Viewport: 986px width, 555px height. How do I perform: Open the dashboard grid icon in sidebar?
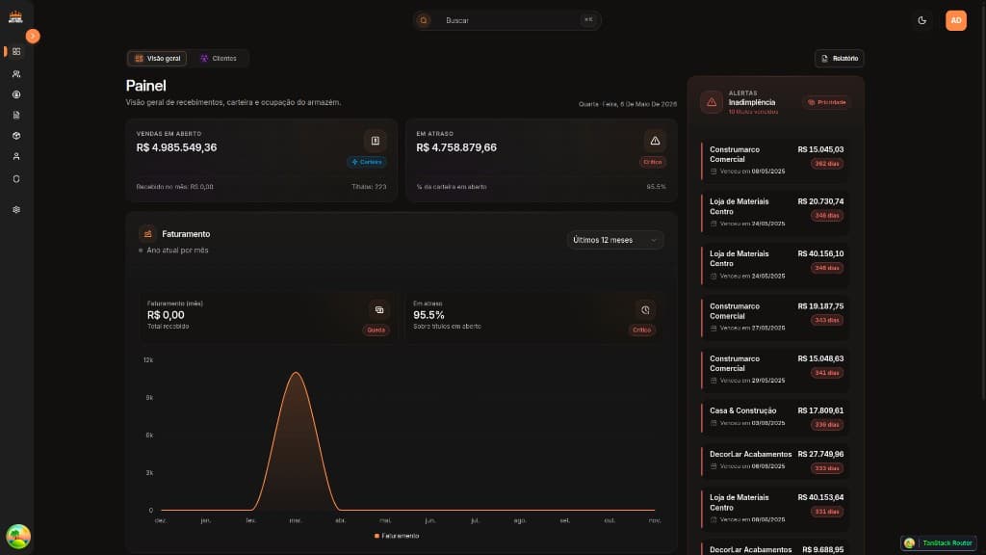(16, 52)
